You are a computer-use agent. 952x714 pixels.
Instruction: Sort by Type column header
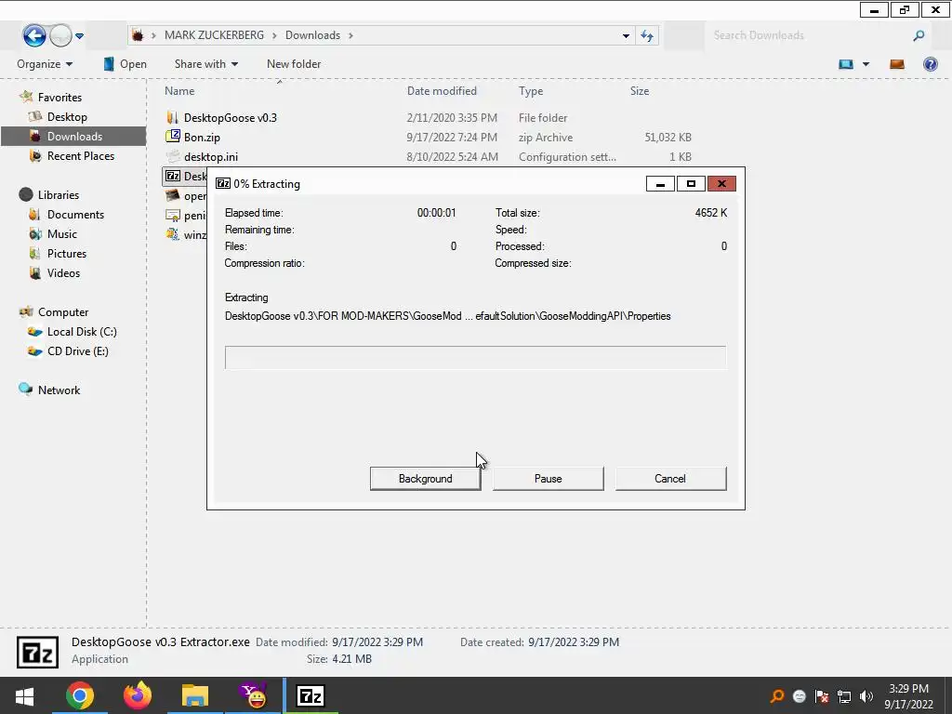click(x=531, y=90)
